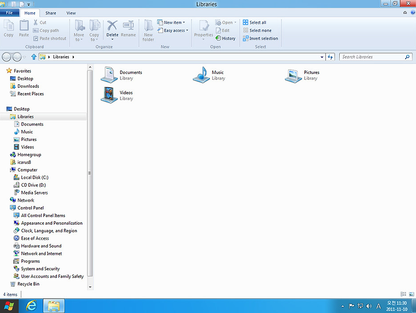Click the navigation pane scroll down arrow
The height and width of the screenshot is (313, 416).
click(x=90, y=287)
